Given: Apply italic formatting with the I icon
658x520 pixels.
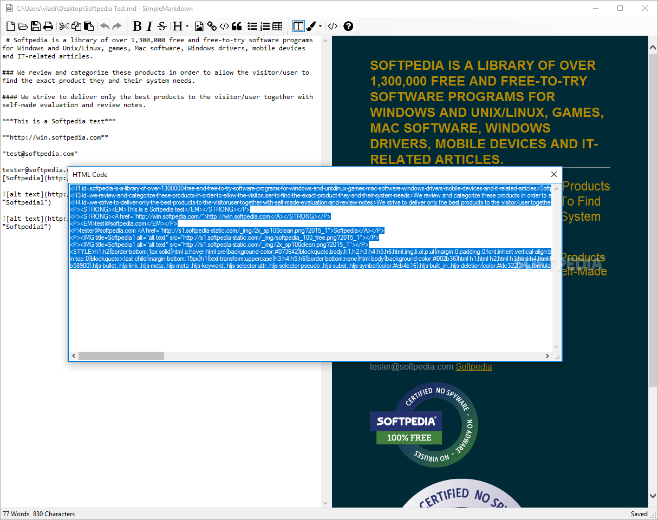Looking at the screenshot, I should click(x=149, y=26).
